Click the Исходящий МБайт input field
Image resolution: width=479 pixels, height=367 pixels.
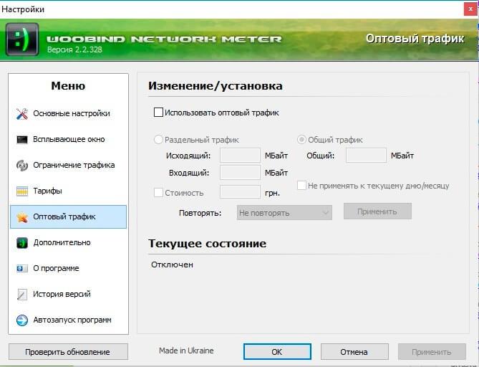tap(240, 156)
